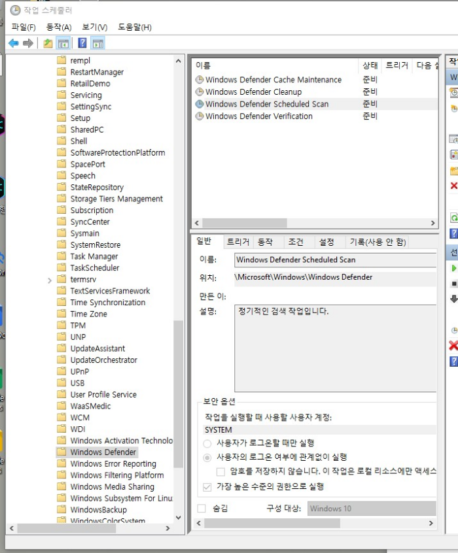Screen dimensions: 458x553
Task: Click the description box '정기적인 검색 작업입니다.'
Action: pyautogui.click(x=336, y=348)
